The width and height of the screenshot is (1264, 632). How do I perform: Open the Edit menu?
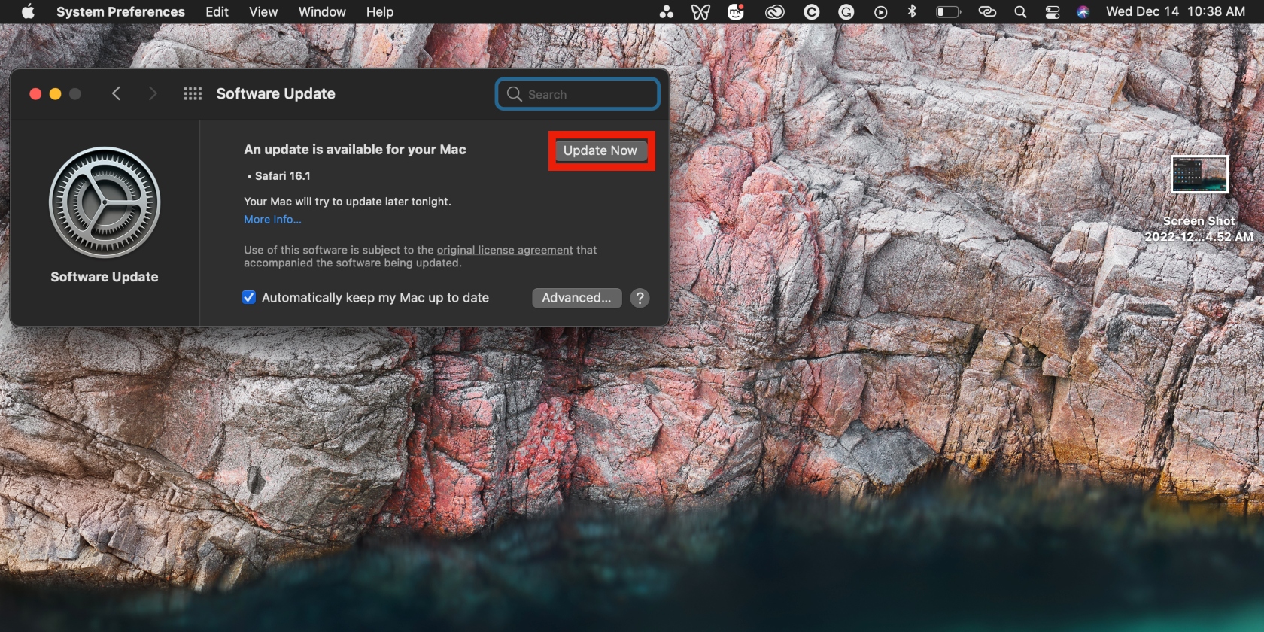tap(217, 12)
